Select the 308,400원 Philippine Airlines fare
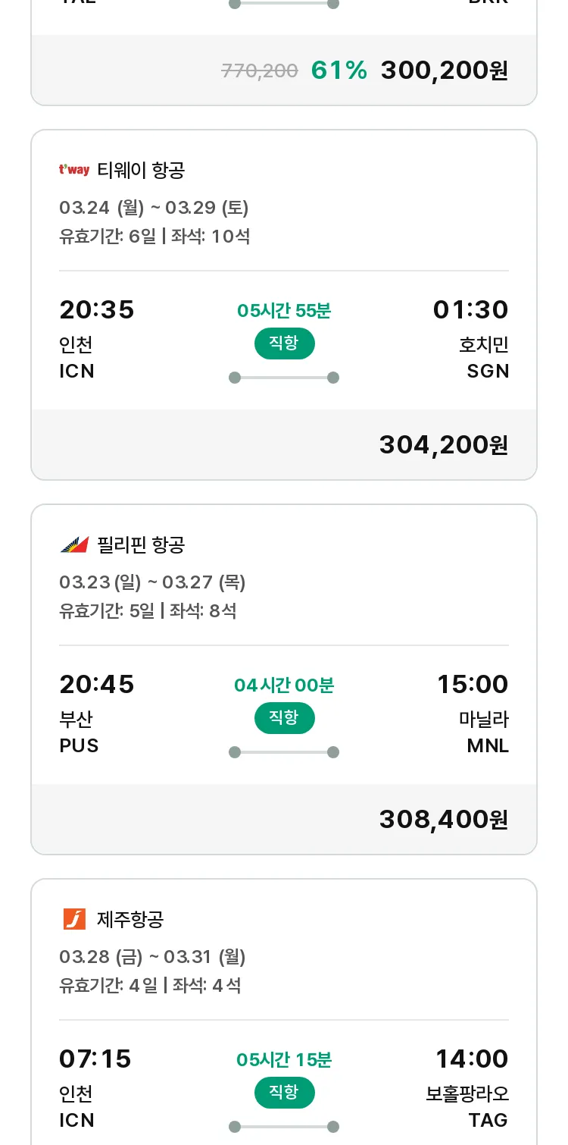The image size is (568, 1145). 443,820
